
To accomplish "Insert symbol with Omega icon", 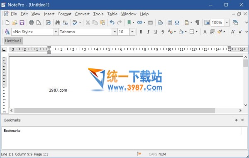I will click(177, 22).
